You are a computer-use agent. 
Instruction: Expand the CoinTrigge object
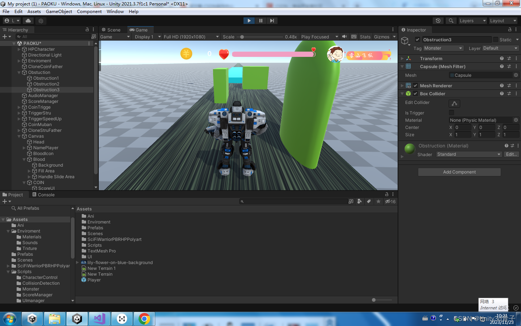tap(19, 107)
